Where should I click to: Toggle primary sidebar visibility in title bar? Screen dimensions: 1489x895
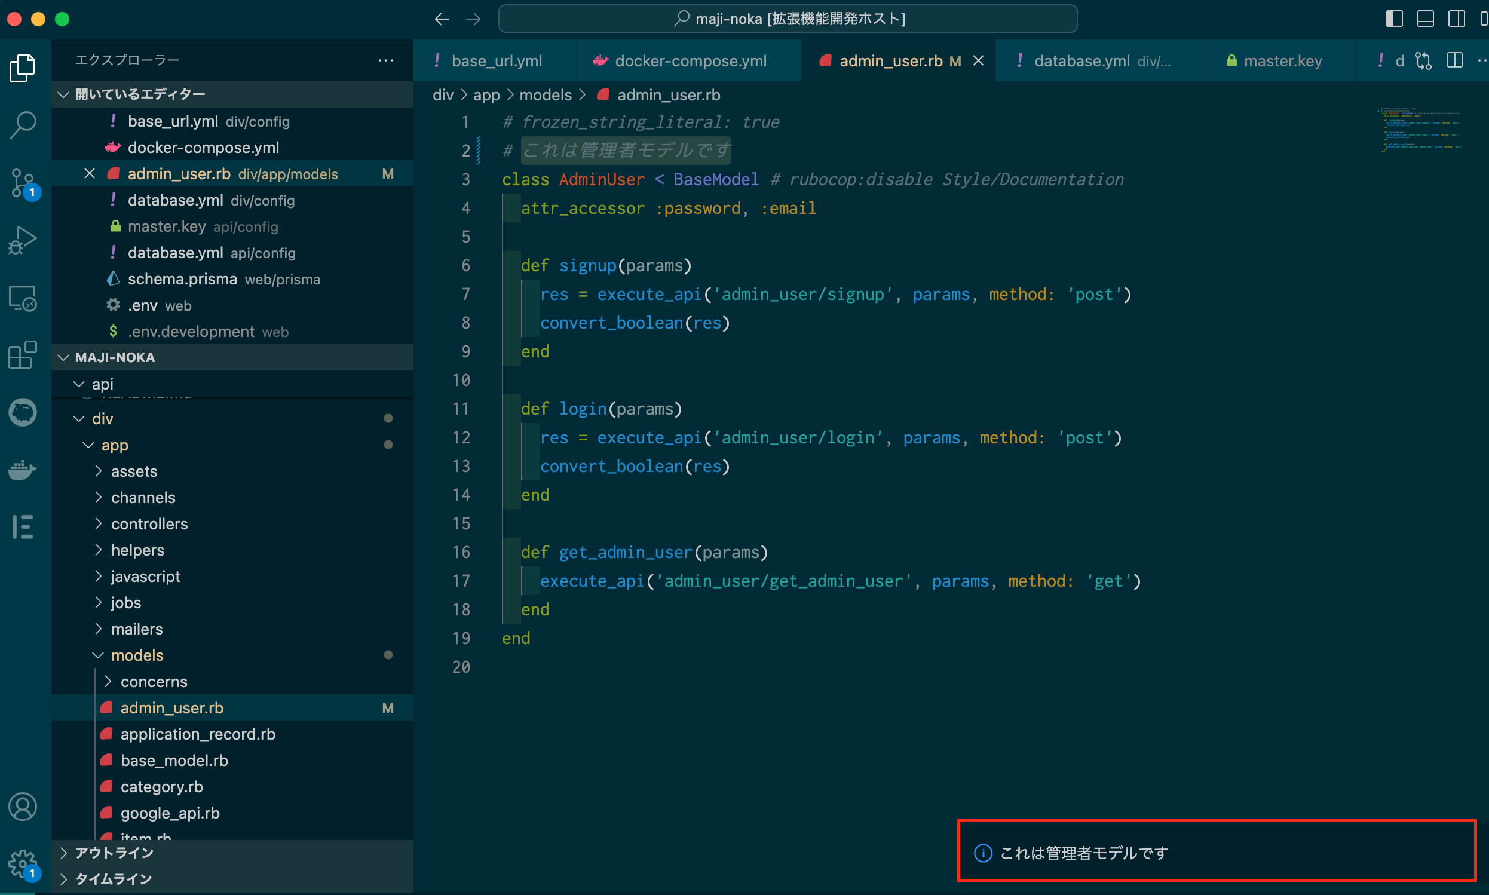pyautogui.click(x=1394, y=19)
